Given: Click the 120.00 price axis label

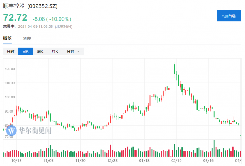Looking at the screenshot, I should click(10, 69).
